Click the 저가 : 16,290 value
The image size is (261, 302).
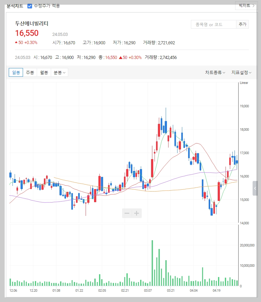click(124, 42)
